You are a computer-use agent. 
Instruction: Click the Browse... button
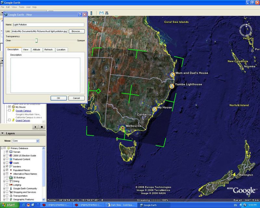(x=77, y=31)
